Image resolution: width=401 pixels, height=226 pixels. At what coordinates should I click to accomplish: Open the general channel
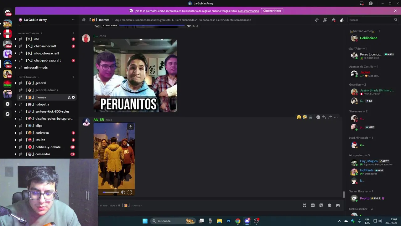coord(46,83)
